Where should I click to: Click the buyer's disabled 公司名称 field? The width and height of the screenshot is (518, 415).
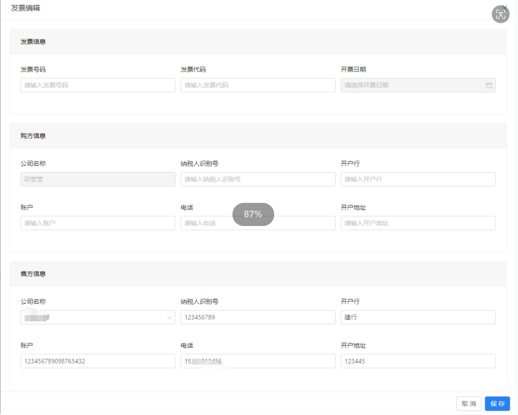coord(97,179)
